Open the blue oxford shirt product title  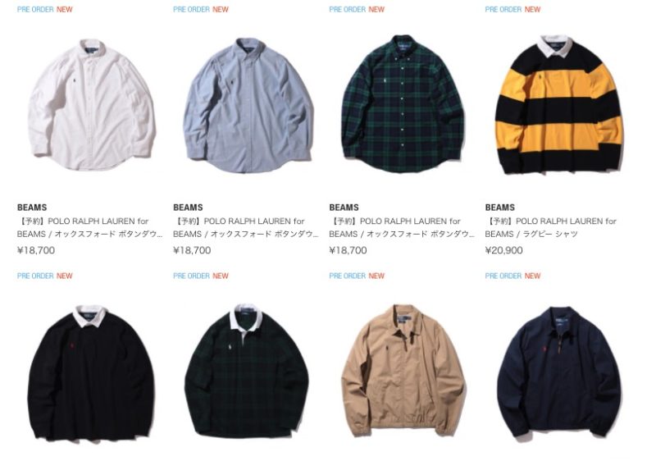click(x=246, y=227)
